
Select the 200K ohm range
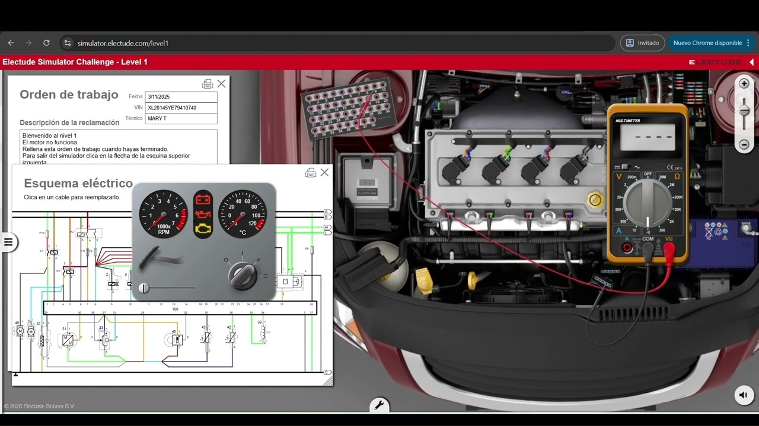point(678,197)
